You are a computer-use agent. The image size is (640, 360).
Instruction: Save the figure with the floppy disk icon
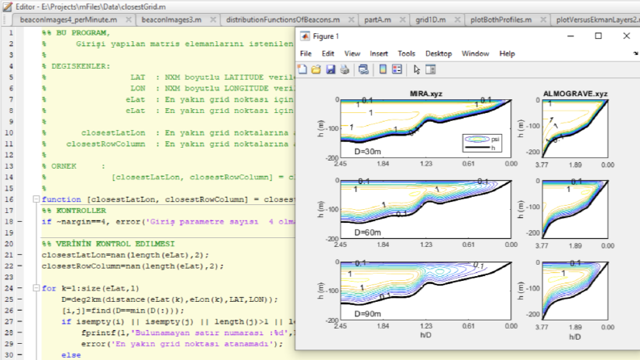(x=331, y=69)
